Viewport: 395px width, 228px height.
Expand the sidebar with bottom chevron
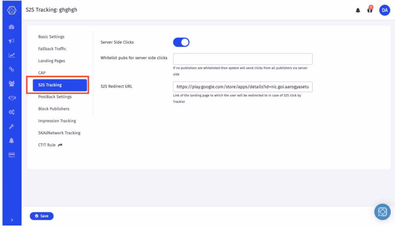(x=12, y=220)
